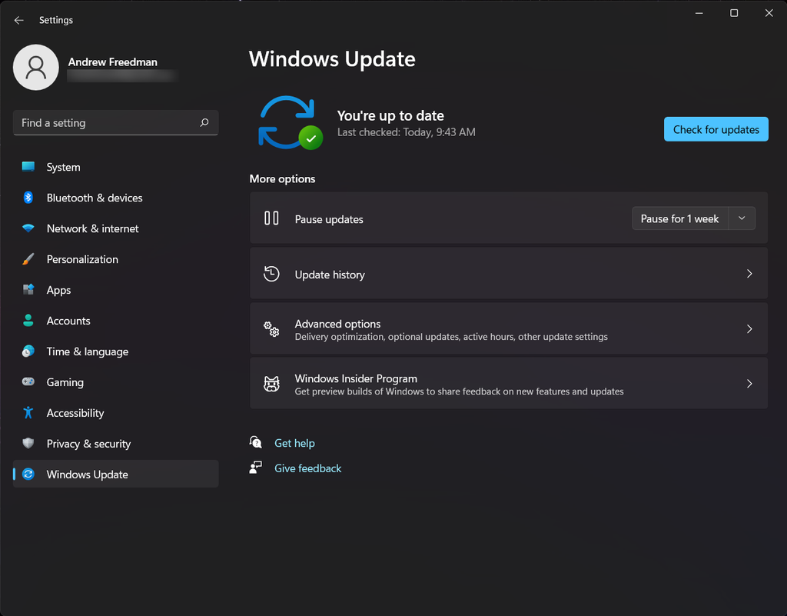This screenshot has width=787, height=616.
Task: Click the Accessibility figure icon
Action: pos(28,413)
